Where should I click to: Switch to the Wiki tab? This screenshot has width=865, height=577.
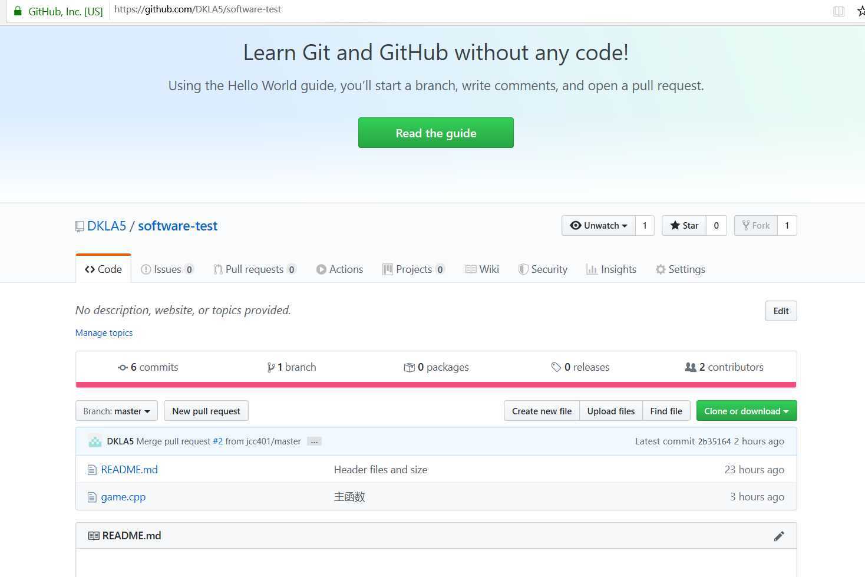tap(482, 269)
